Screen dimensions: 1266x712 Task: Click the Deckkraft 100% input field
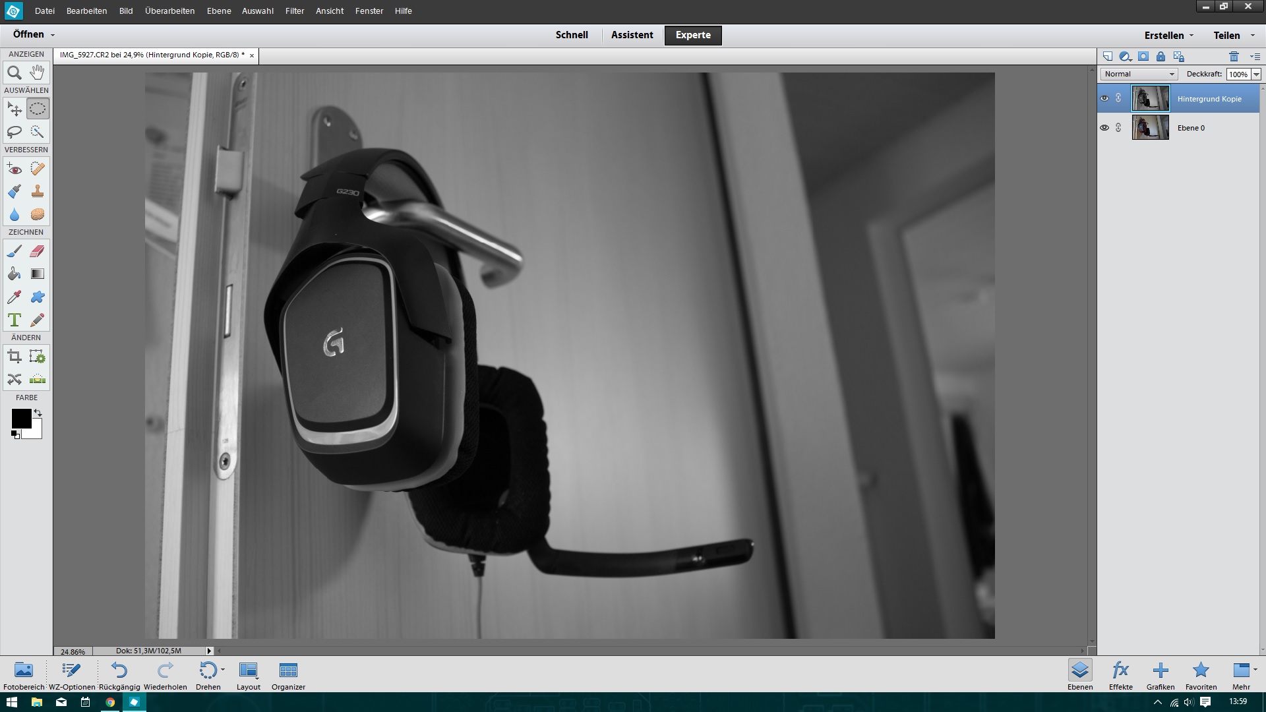tap(1238, 74)
